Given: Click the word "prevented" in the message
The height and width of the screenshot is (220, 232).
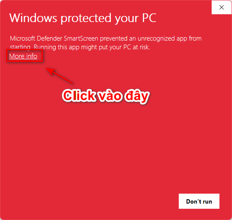Looking at the screenshot, I should 114,39.
